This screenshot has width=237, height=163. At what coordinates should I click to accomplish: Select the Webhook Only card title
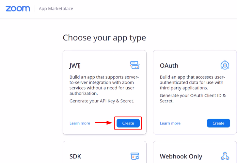(181, 156)
